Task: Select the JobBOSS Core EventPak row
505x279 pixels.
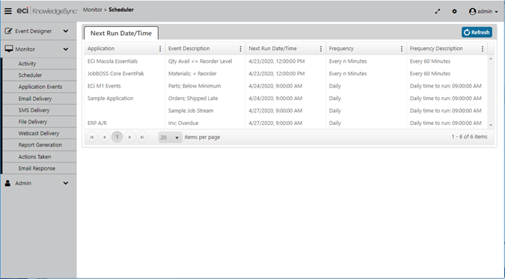Action: click(x=286, y=73)
